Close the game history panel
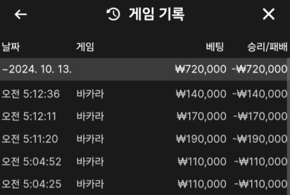 coord(269,14)
